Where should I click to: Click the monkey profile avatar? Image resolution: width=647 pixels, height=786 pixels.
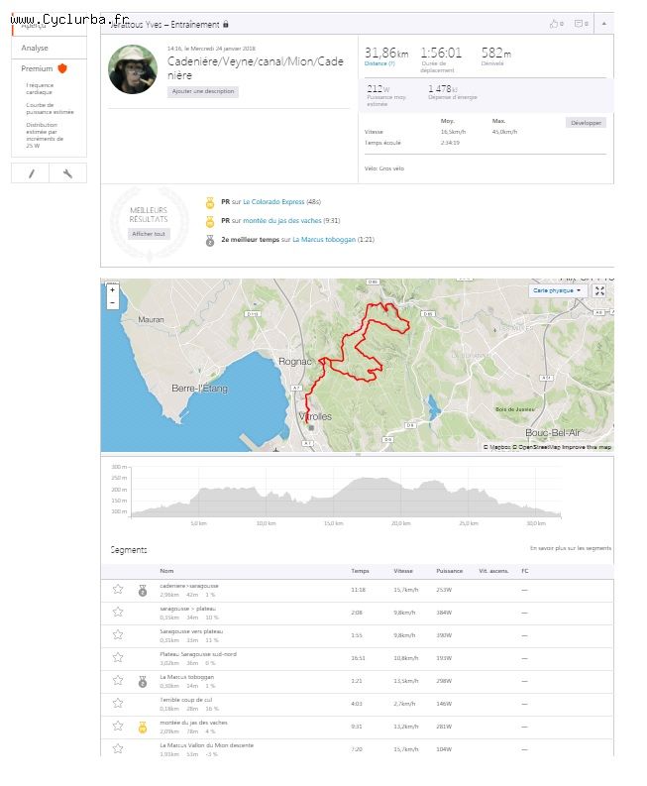(x=133, y=69)
